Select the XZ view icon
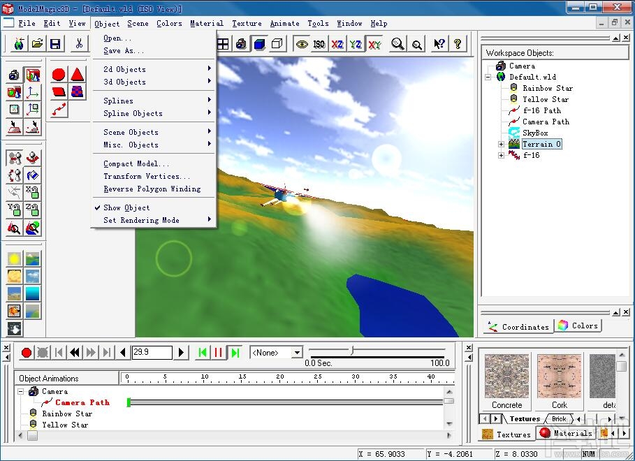 click(x=336, y=43)
